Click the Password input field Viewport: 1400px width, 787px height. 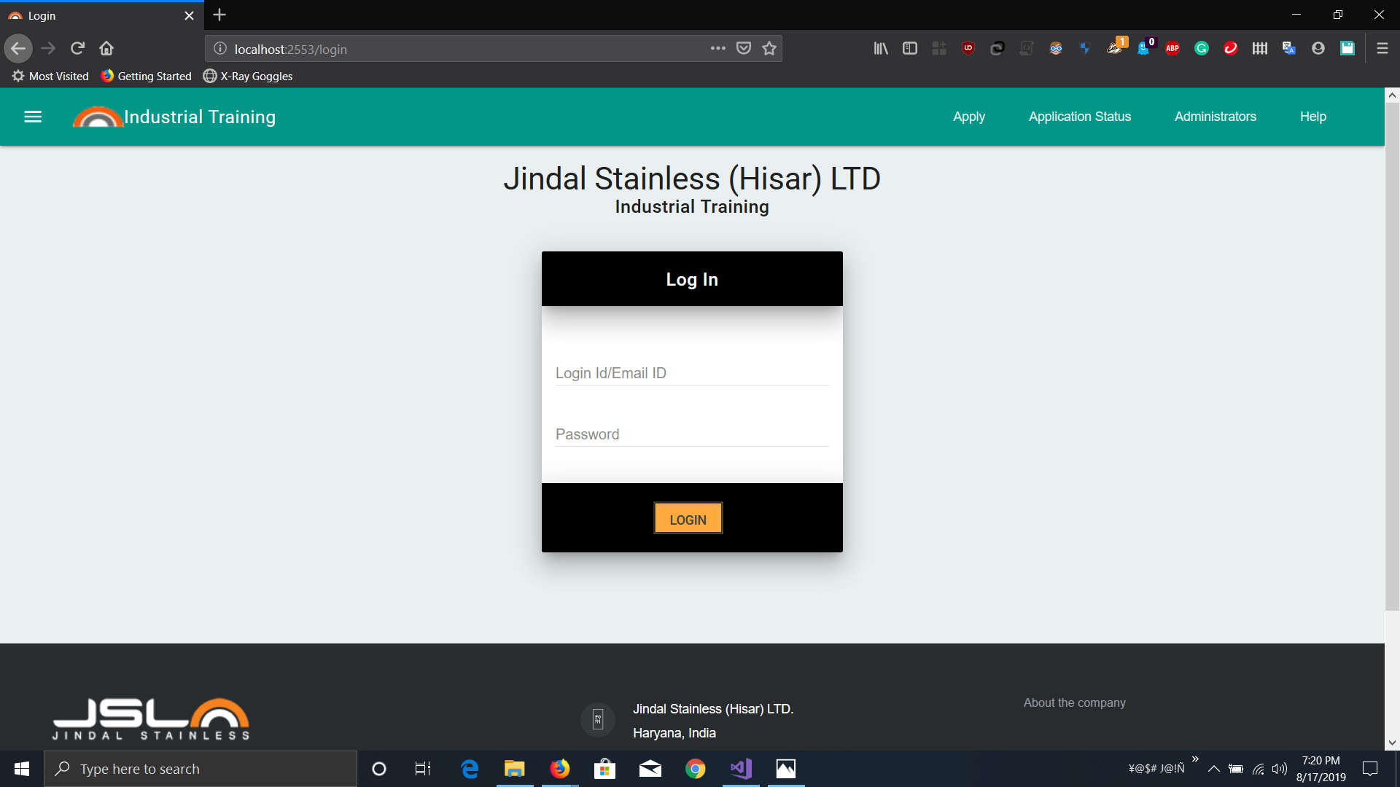[691, 434]
